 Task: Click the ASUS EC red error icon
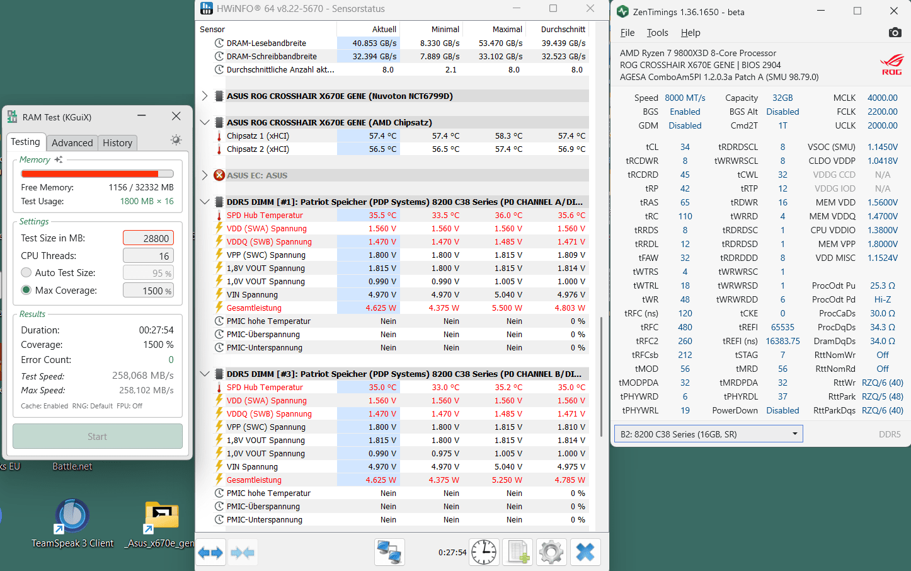[219, 175]
